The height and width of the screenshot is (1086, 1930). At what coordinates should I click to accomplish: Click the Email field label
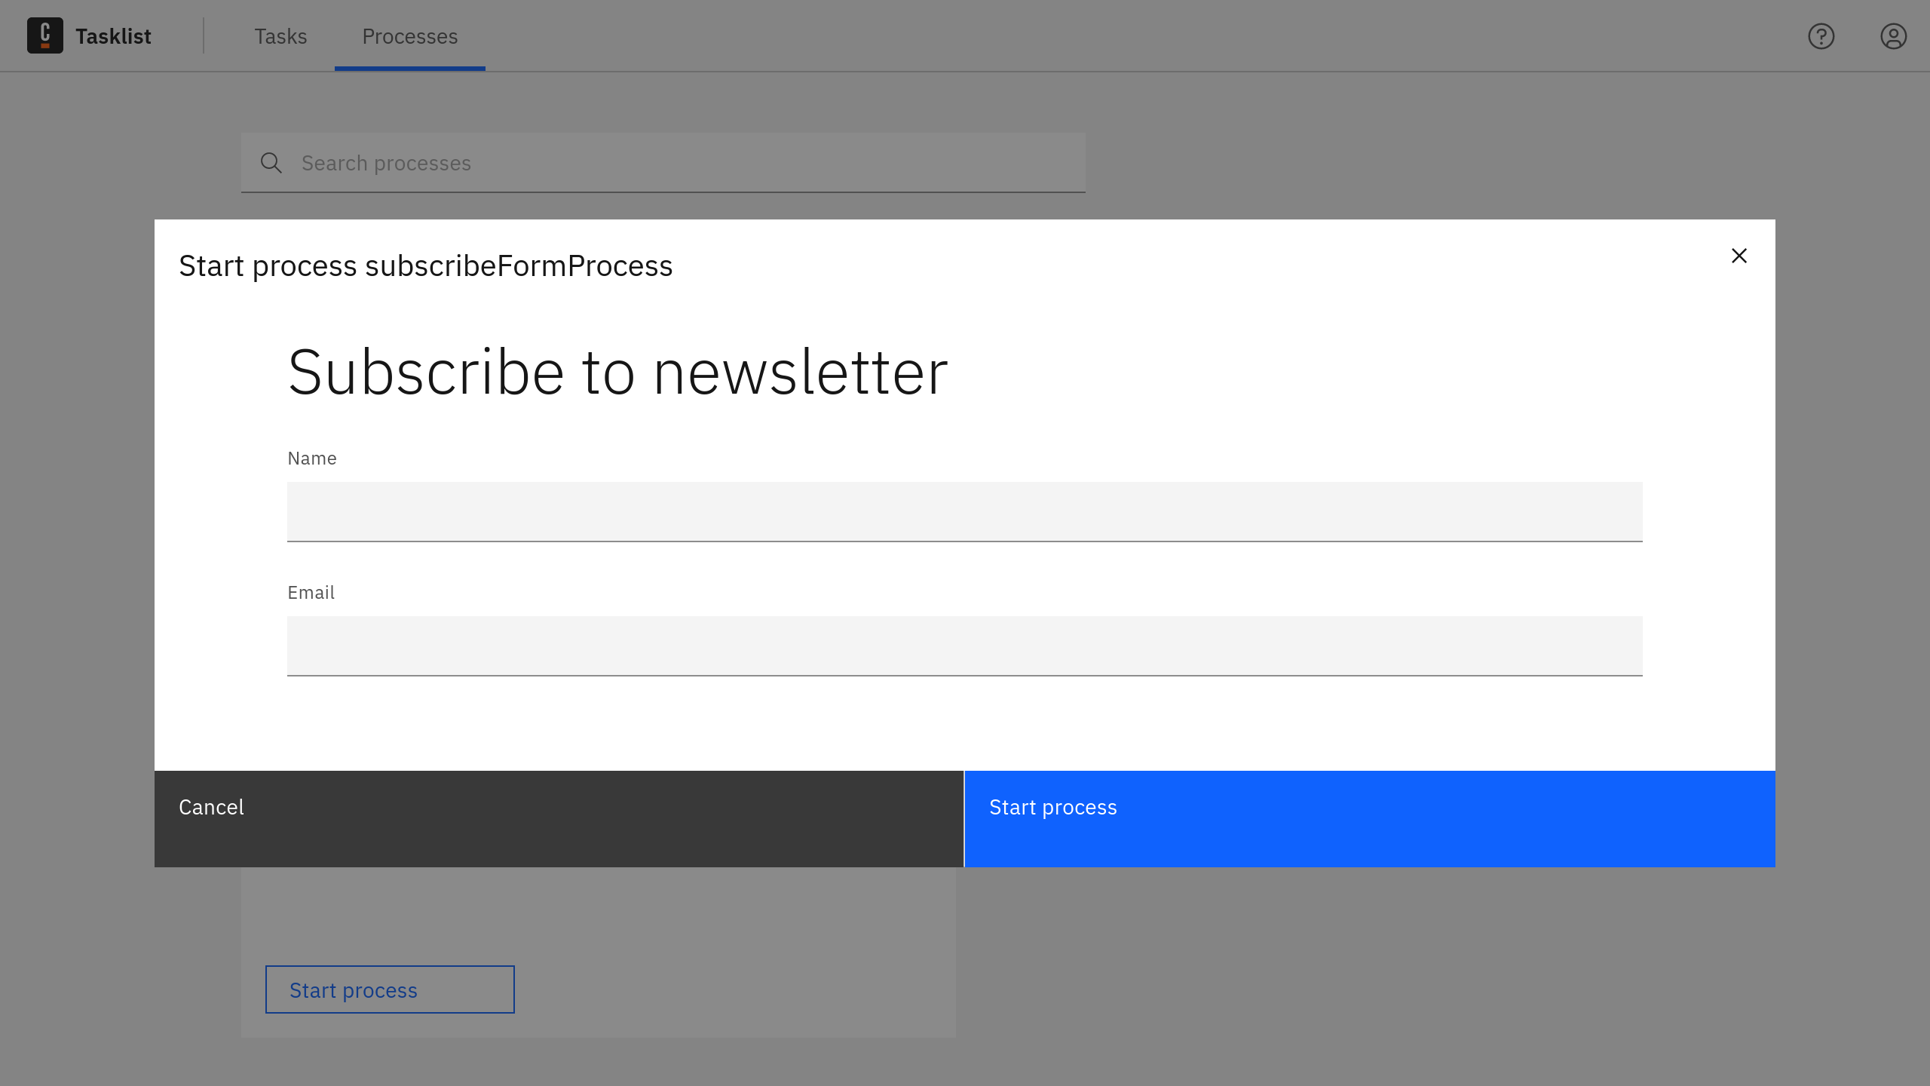click(311, 592)
